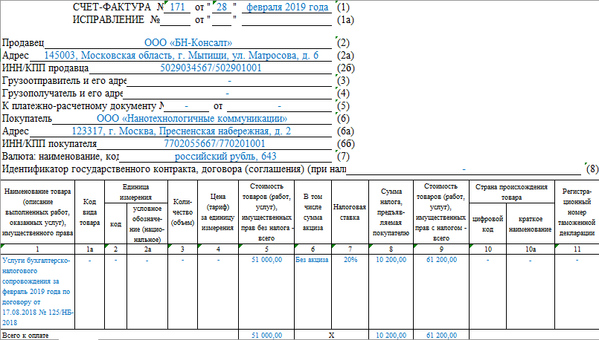Click buyer name ООО «Нанотехнологичные коммуникации»

pyautogui.click(x=192, y=118)
